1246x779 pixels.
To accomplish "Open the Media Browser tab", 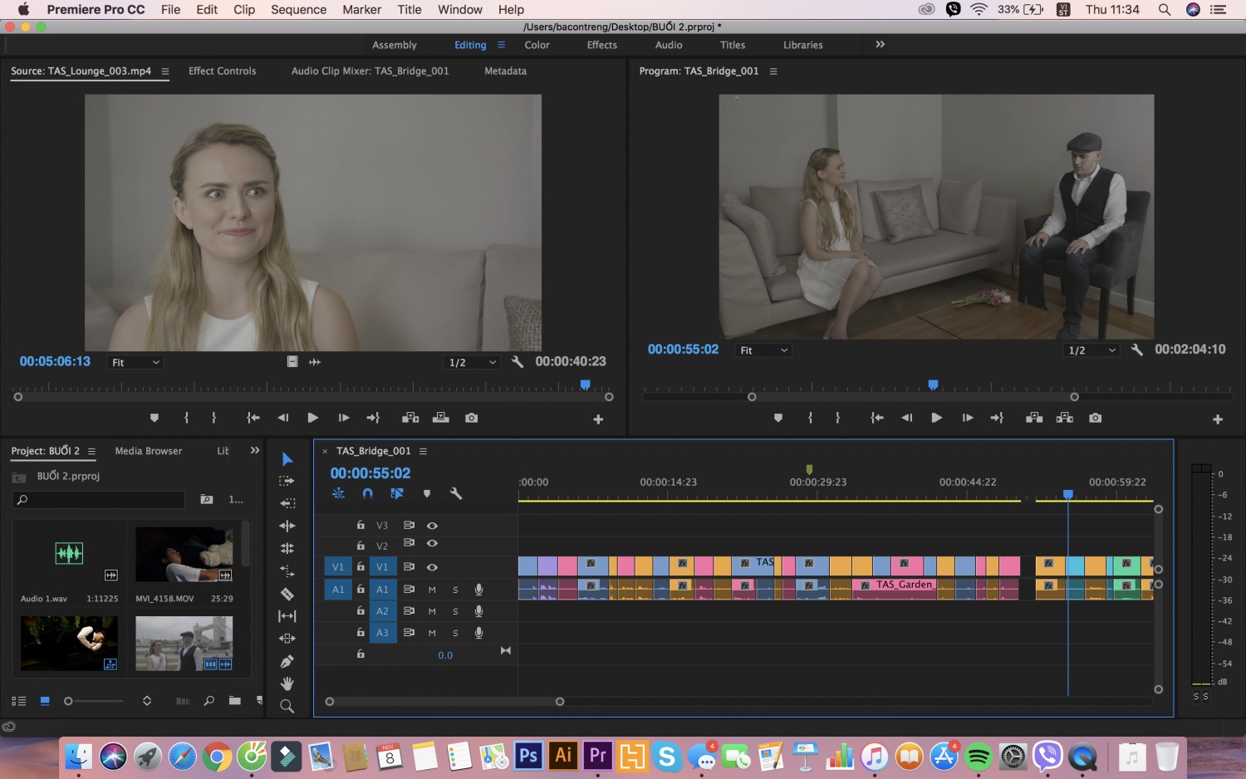I will tap(149, 451).
